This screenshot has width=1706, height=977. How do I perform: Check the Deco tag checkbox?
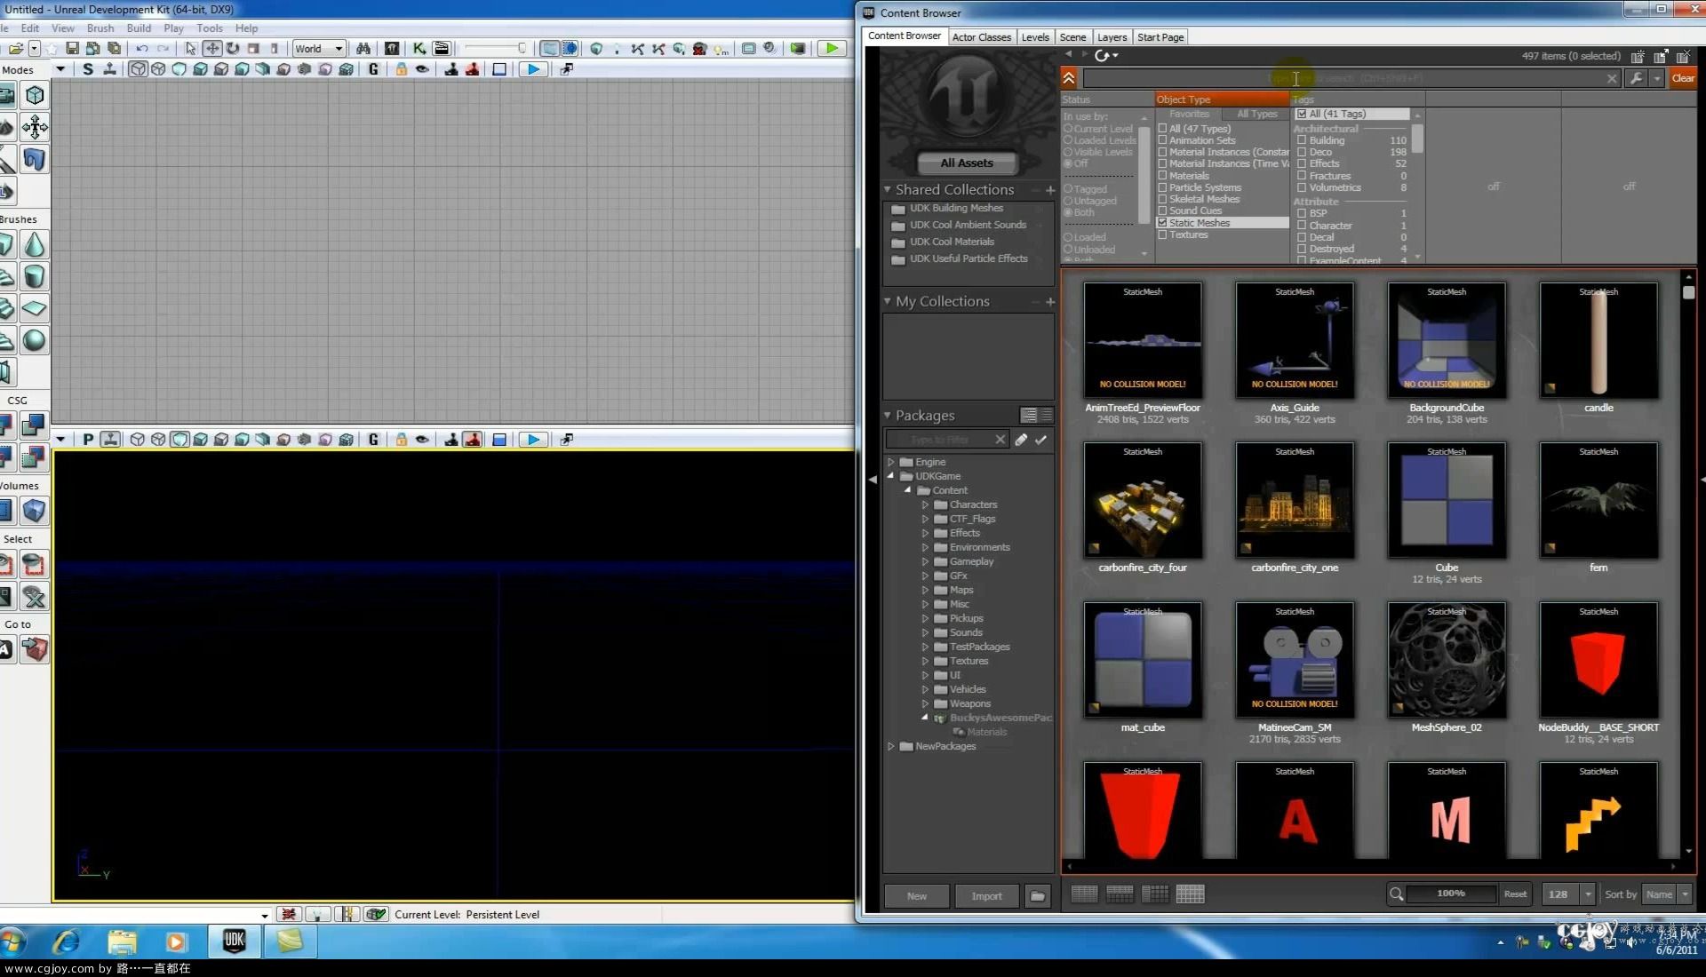[x=1302, y=152]
